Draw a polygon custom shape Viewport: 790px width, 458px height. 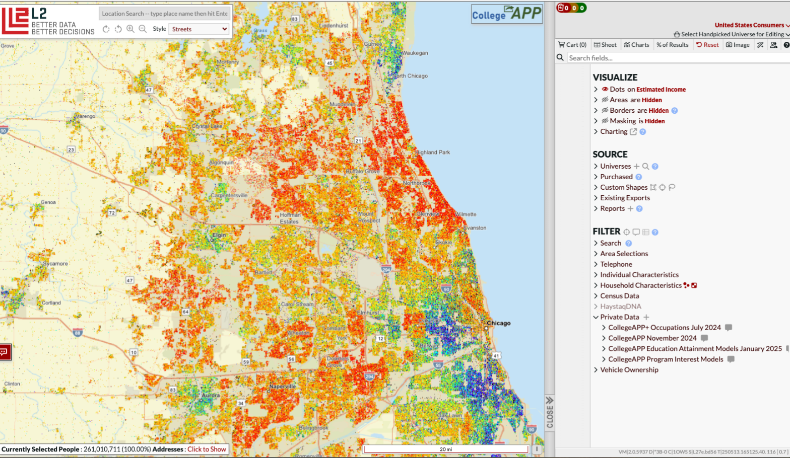click(x=653, y=187)
